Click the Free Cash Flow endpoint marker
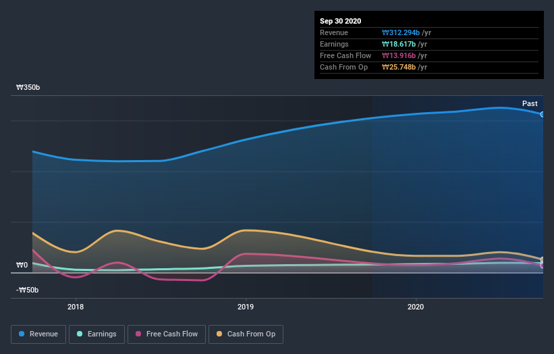The height and width of the screenshot is (354, 554). (x=543, y=265)
